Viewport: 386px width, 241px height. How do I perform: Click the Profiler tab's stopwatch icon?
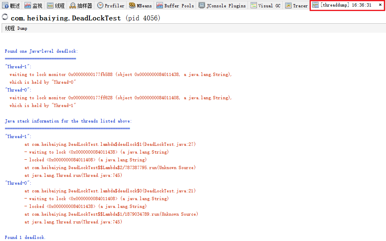100,6
